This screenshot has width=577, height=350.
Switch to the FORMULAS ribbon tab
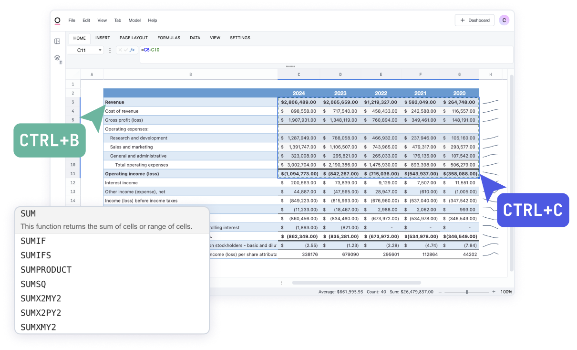coord(169,38)
